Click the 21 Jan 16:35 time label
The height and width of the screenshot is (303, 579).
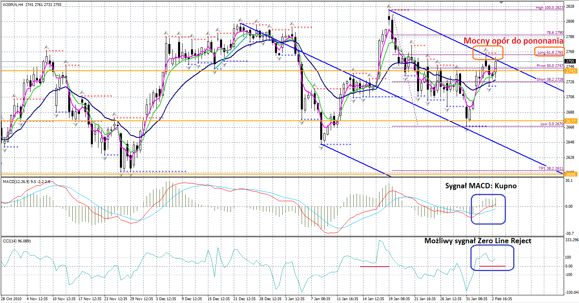click(x=425, y=299)
